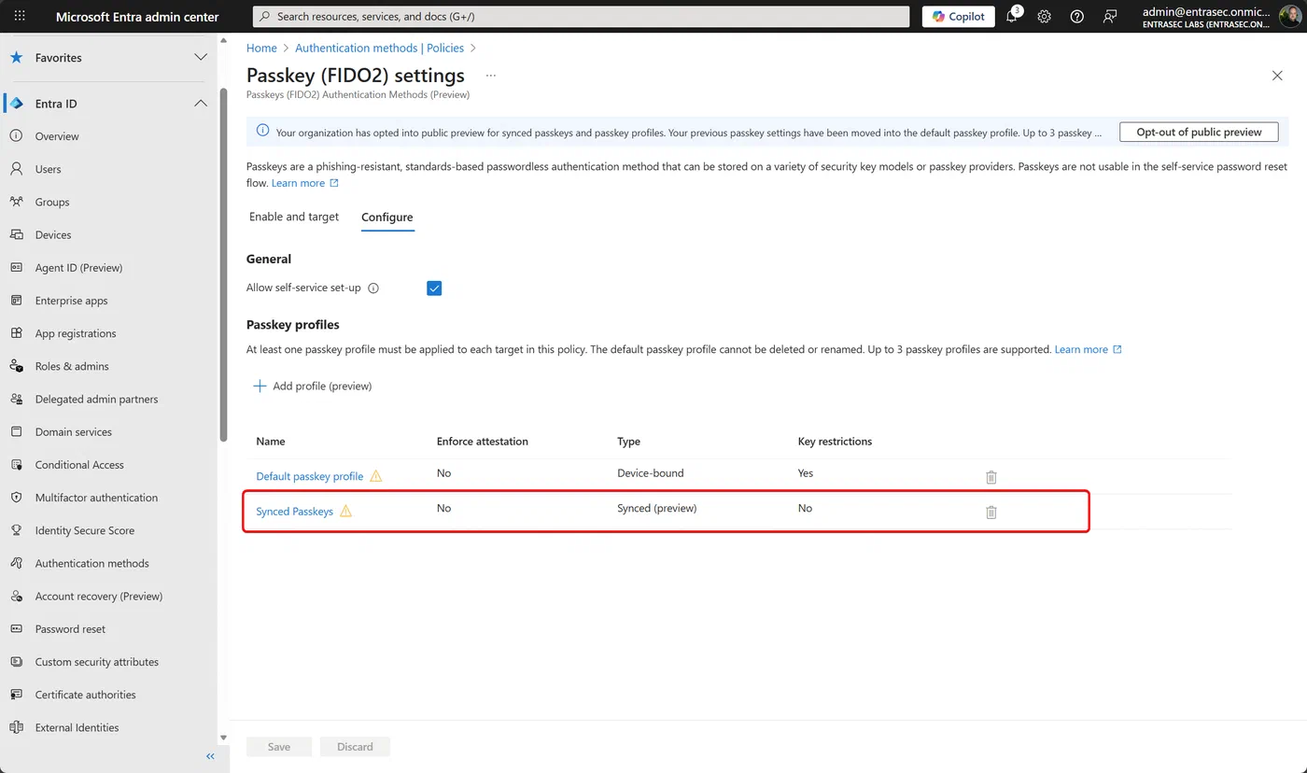Image resolution: width=1307 pixels, height=773 pixels.
Task: Collapse the Favorites section
Action: [201, 57]
